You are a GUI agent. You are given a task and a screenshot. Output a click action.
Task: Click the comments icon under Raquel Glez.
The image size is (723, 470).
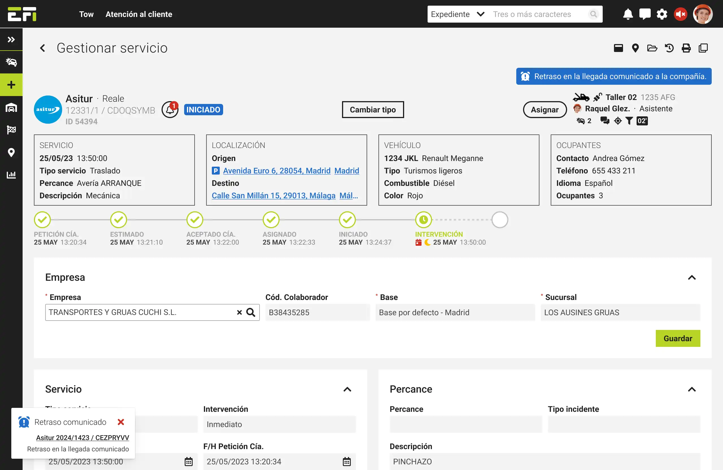(605, 121)
